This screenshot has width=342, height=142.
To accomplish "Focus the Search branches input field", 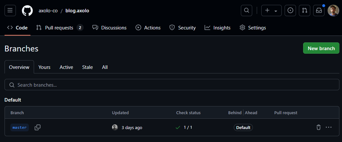I will [x=172, y=85].
